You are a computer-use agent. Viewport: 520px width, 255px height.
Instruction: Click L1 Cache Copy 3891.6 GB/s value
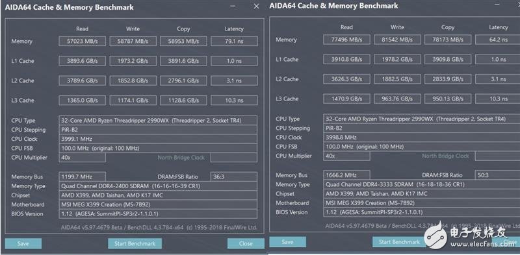(x=183, y=61)
